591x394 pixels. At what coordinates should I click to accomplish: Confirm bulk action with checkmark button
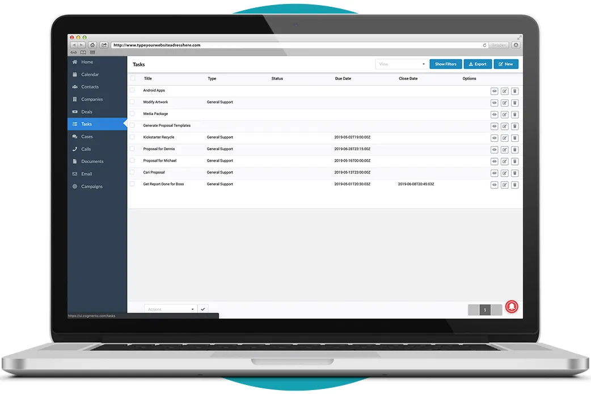coord(203,309)
